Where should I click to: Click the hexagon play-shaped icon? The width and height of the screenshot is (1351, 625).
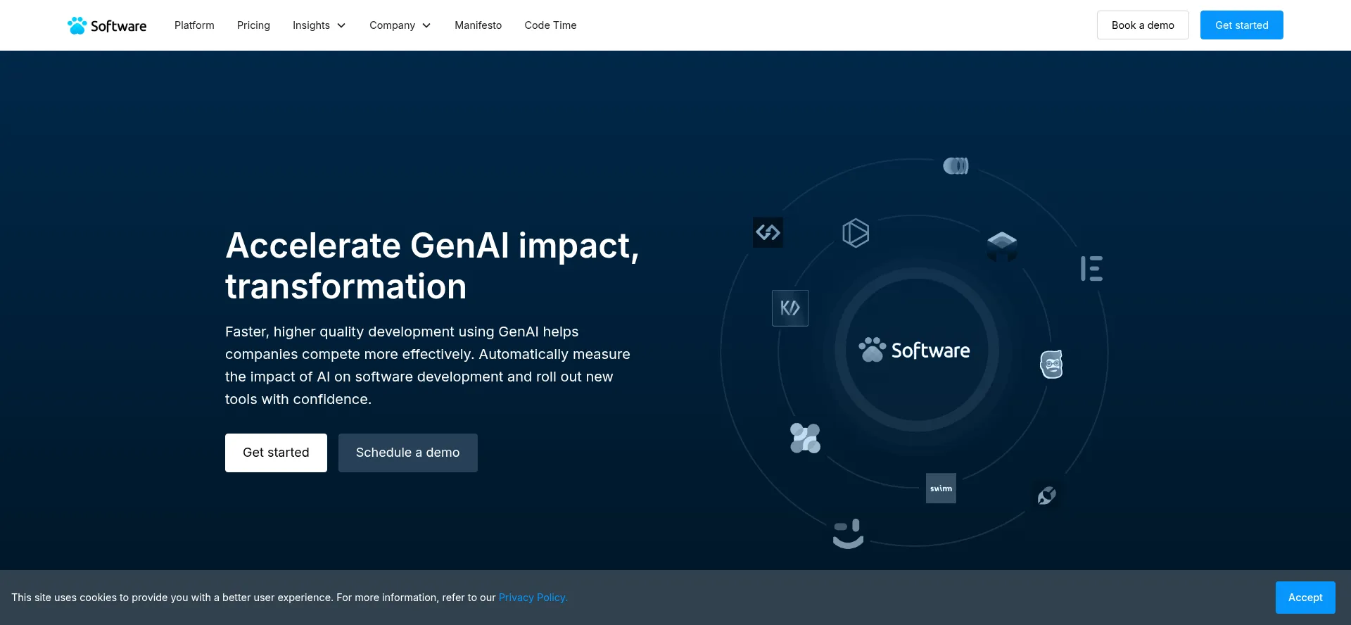(856, 233)
